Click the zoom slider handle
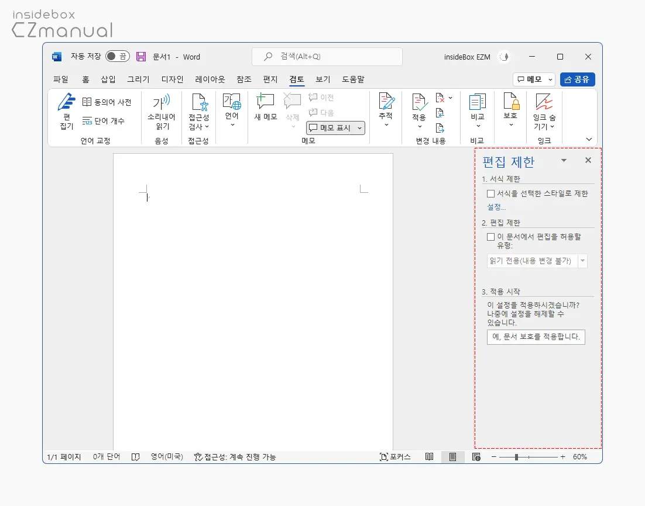 click(x=516, y=457)
